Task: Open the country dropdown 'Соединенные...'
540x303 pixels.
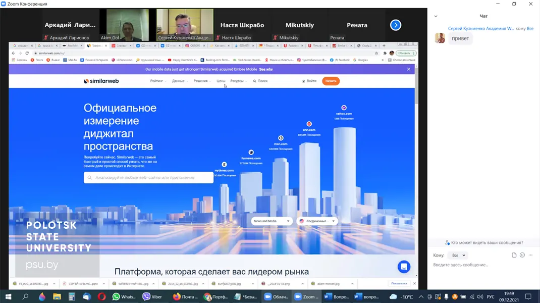Action: (317, 221)
